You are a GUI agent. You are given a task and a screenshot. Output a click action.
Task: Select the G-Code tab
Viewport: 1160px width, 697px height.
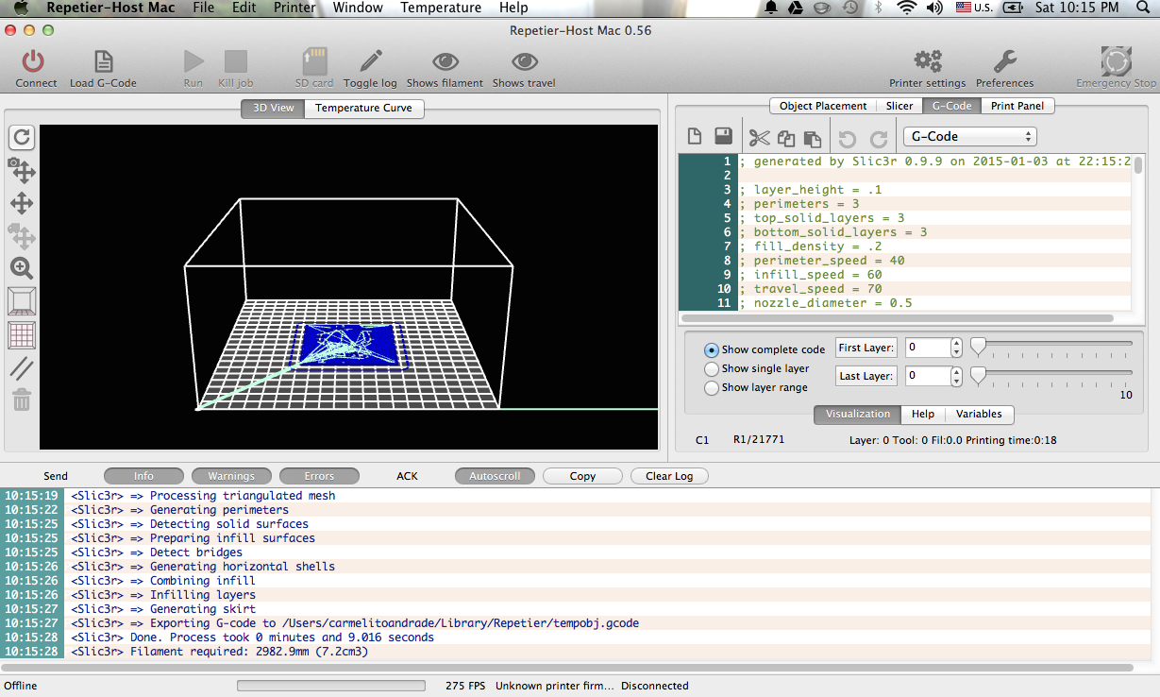tap(951, 106)
